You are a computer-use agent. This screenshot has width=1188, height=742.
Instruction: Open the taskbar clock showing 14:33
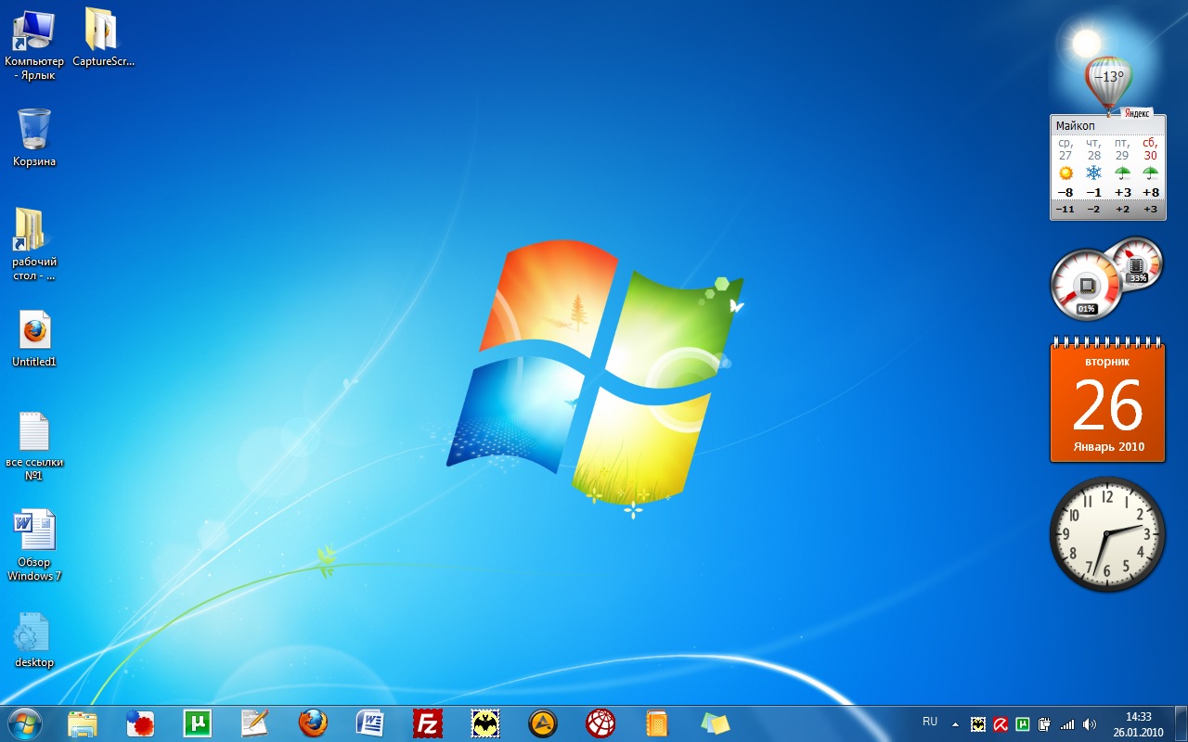click(1138, 724)
